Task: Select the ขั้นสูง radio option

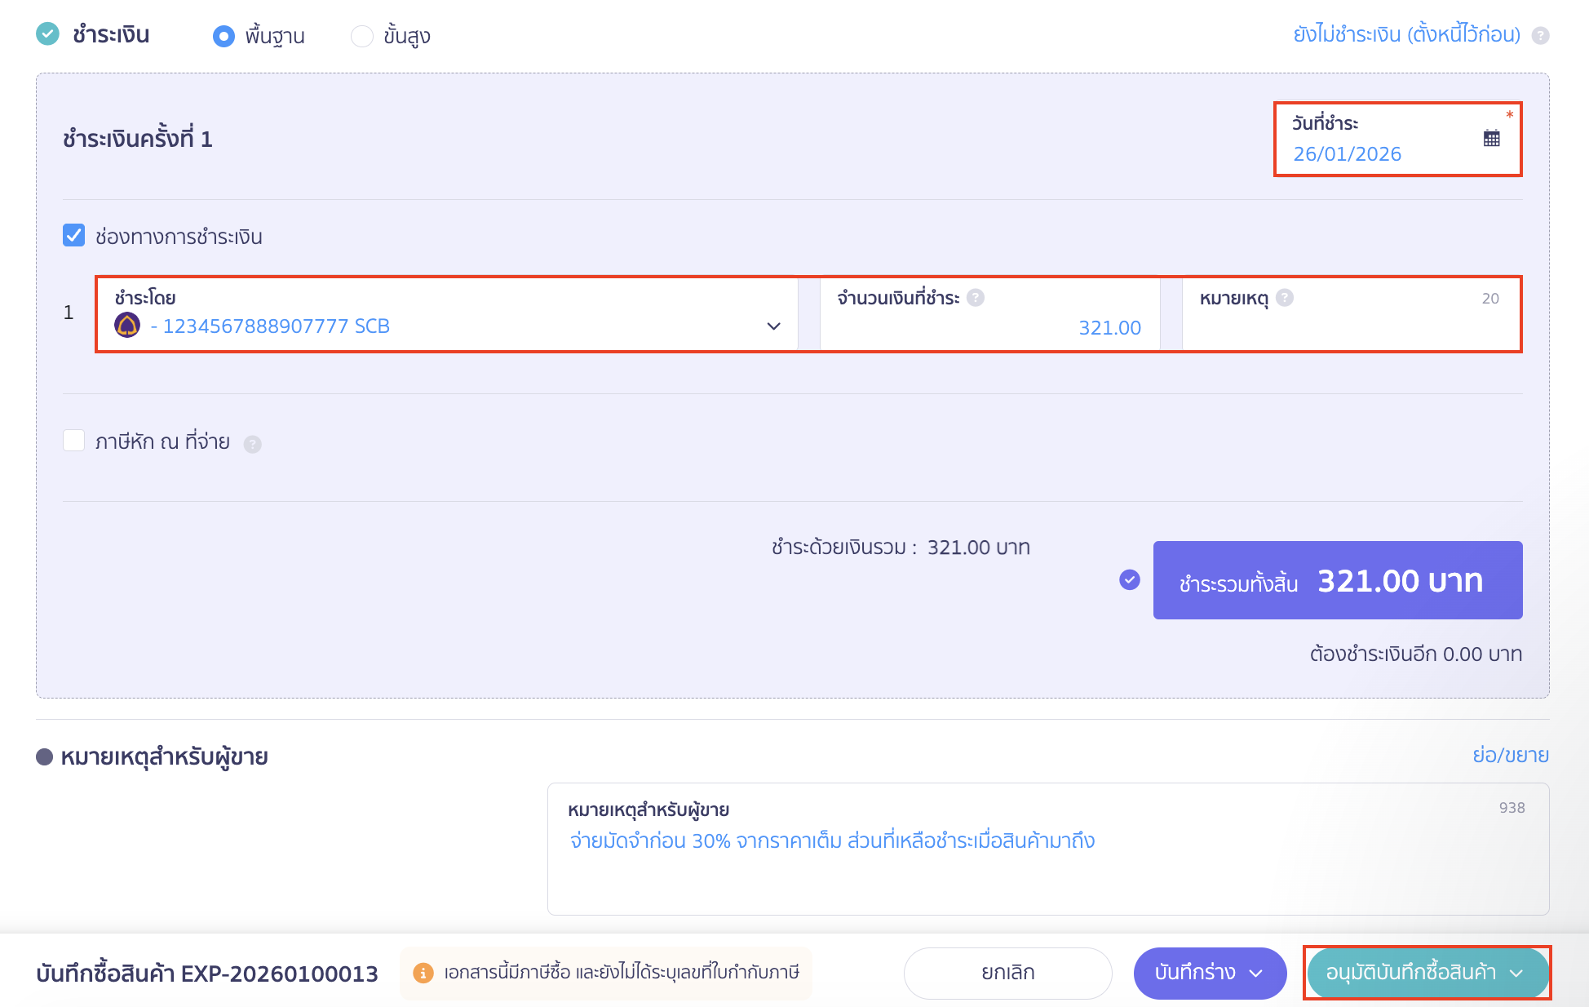Action: click(361, 36)
